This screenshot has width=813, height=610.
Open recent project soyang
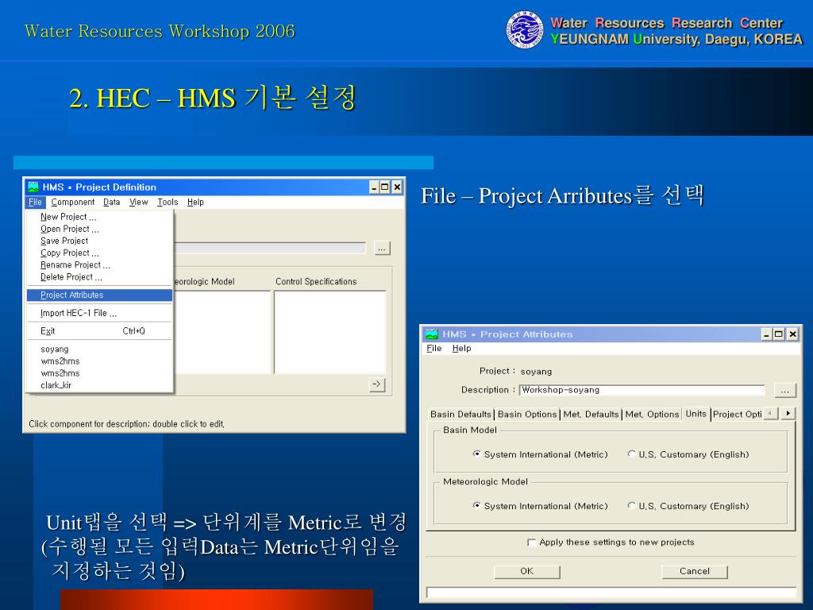[99, 349]
